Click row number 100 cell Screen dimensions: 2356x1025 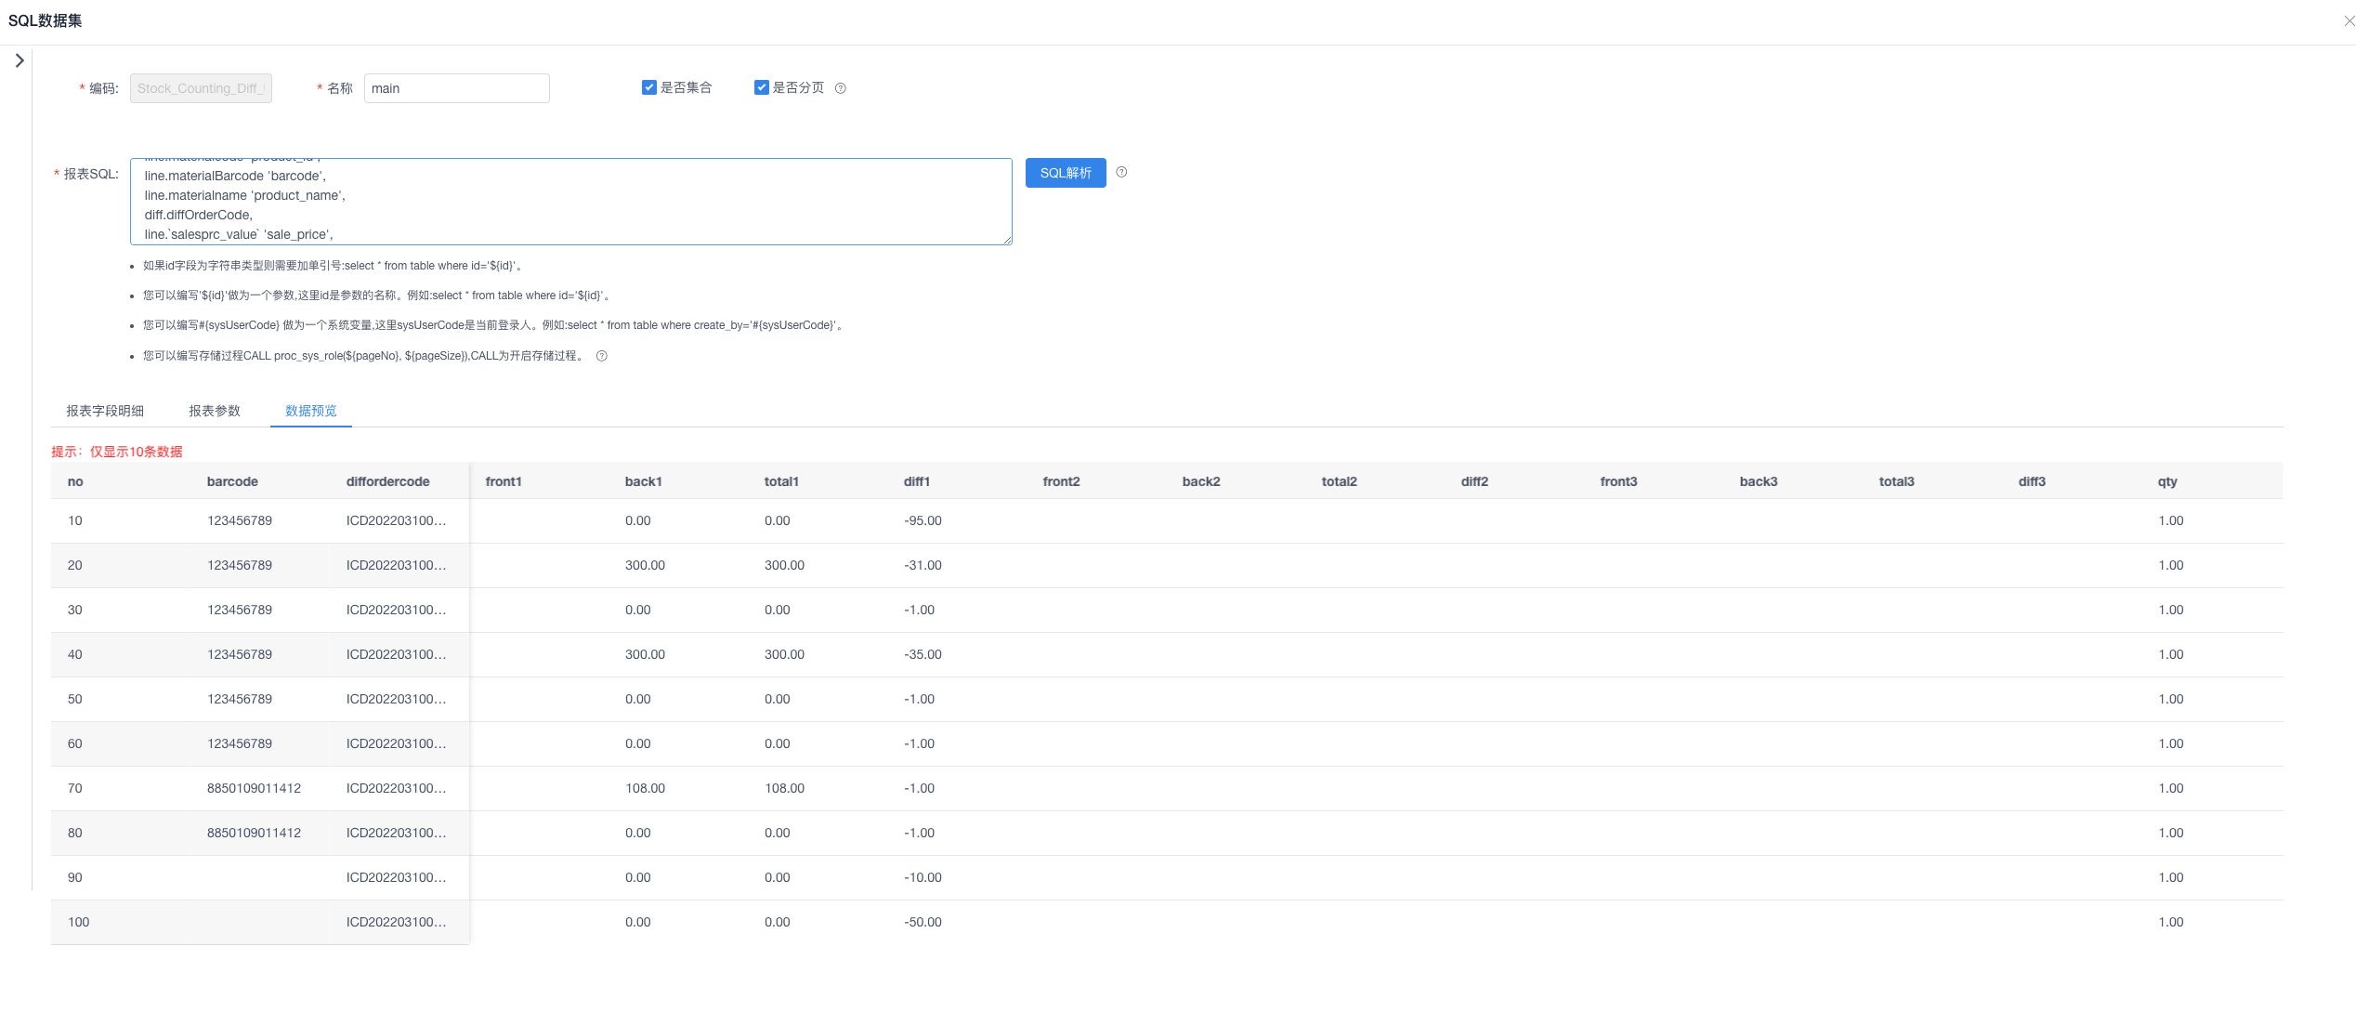(78, 922)
